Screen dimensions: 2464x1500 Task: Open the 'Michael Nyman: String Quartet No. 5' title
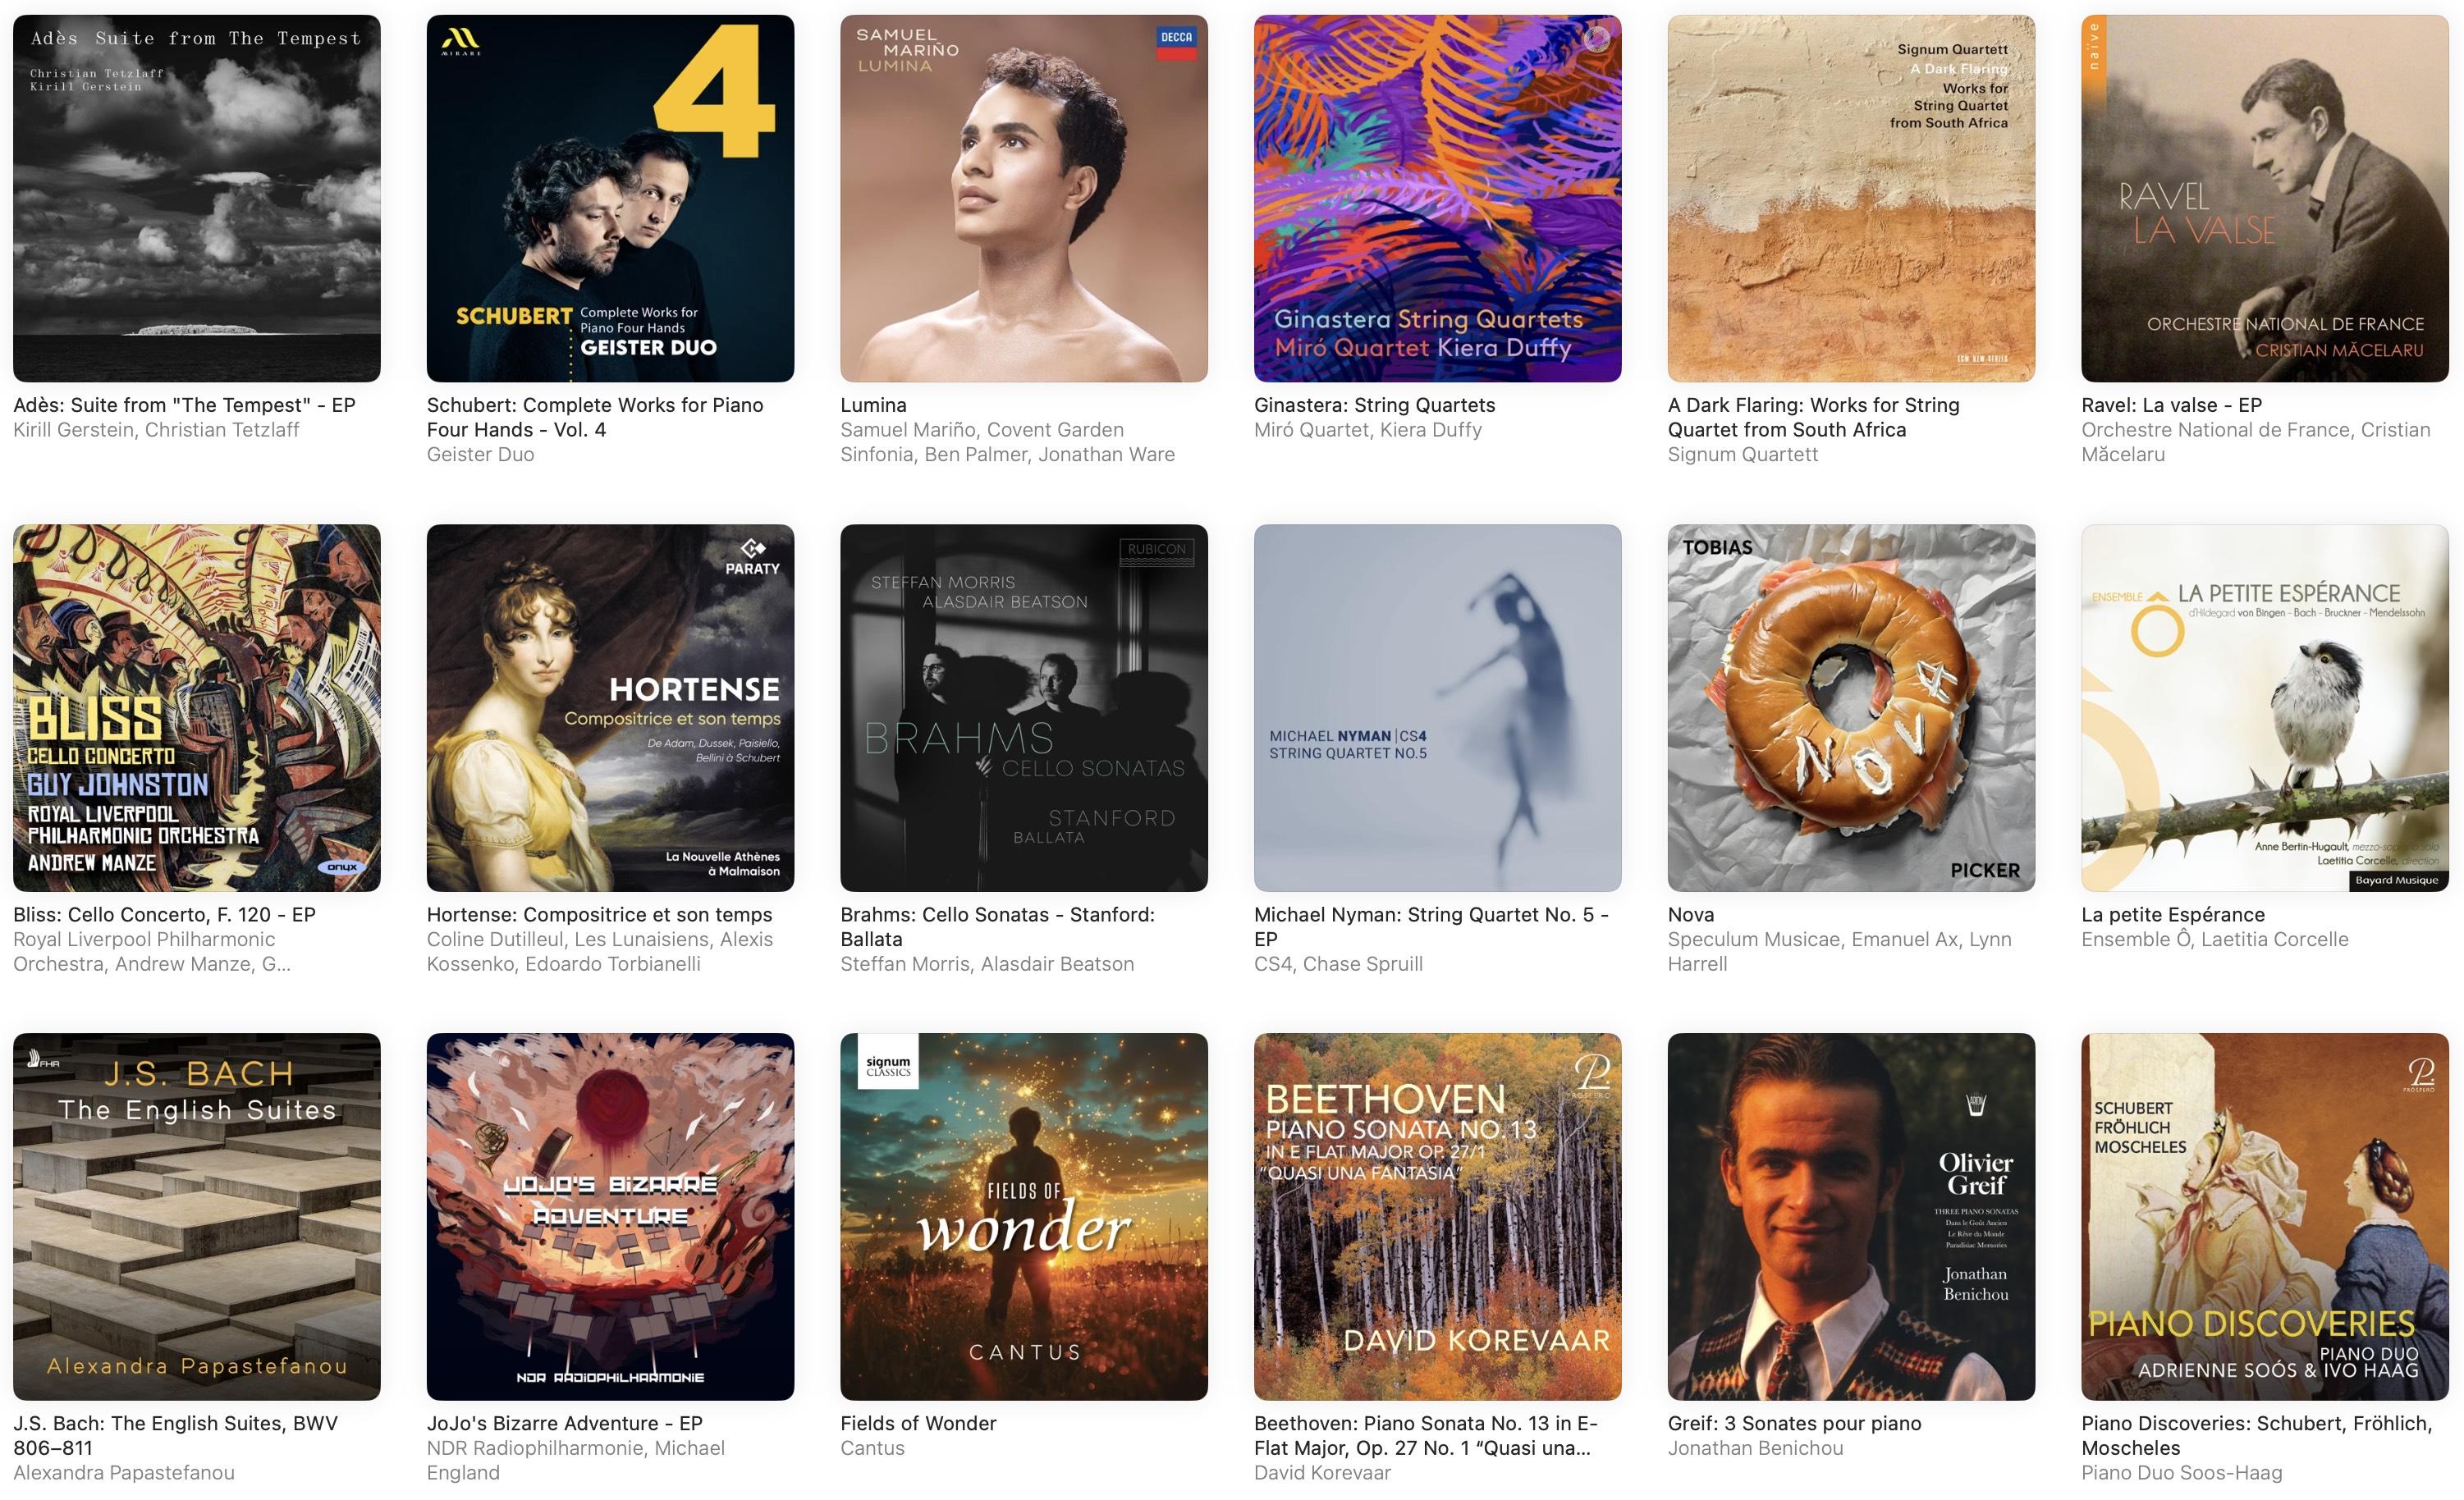1430,927
